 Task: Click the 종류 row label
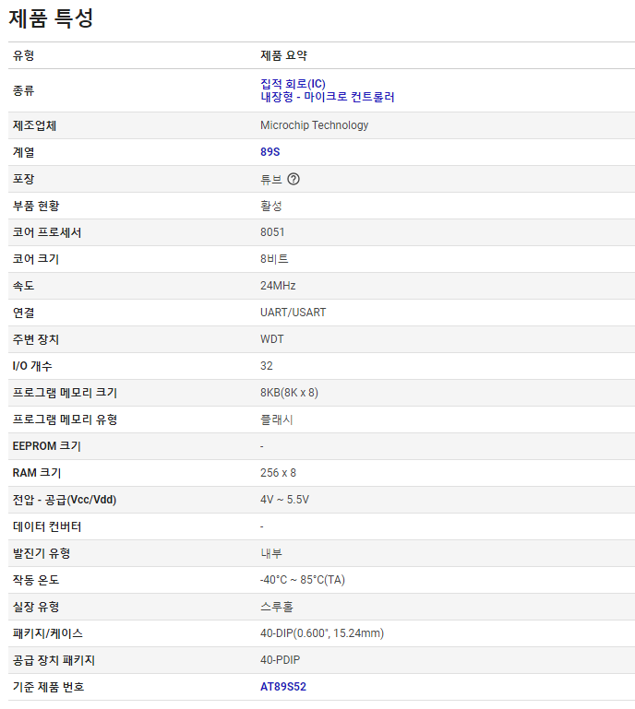(x=23, y=90)
